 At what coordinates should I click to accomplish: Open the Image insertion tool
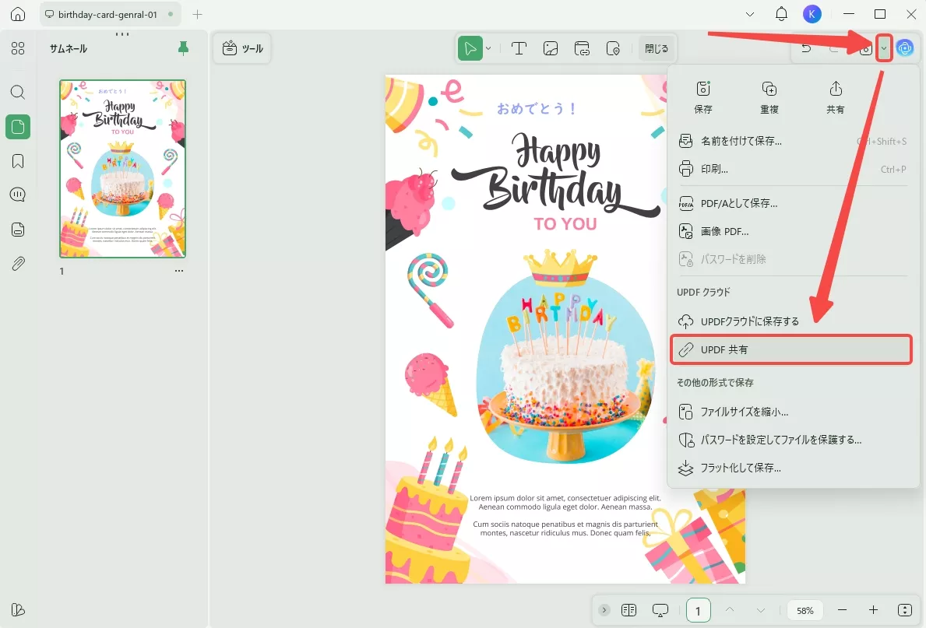pyautogui.click(x=551, y=48)
